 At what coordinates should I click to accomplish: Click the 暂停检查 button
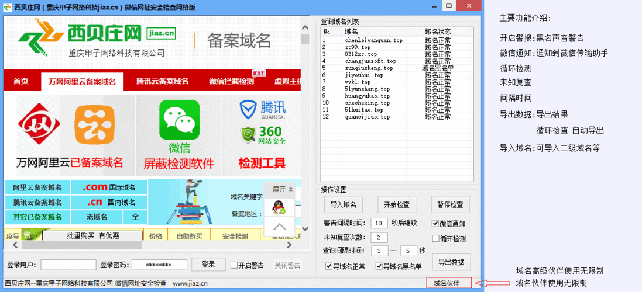450,204
